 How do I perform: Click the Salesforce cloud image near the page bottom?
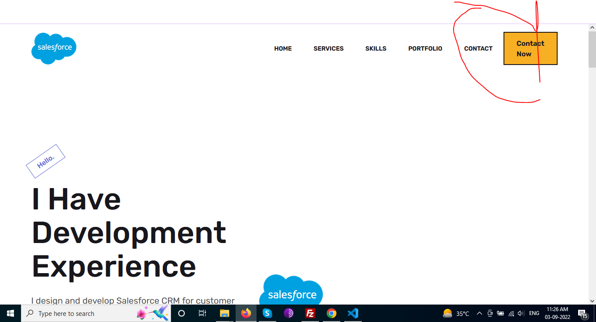(291, 290)
